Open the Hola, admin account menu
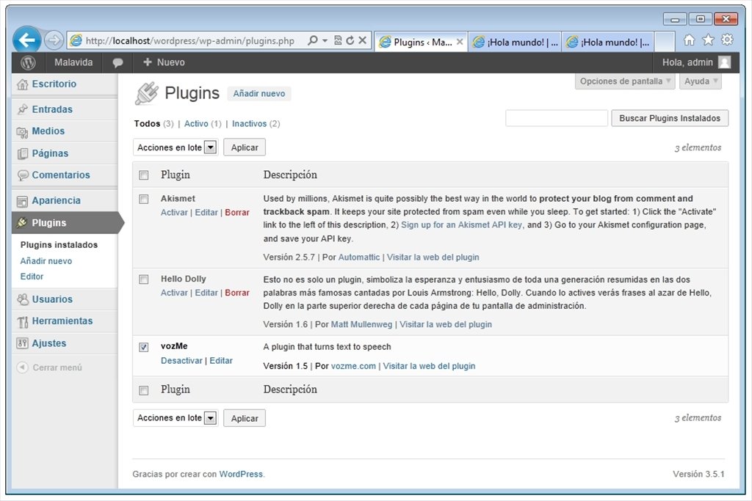752x501 pixels. 696,62
